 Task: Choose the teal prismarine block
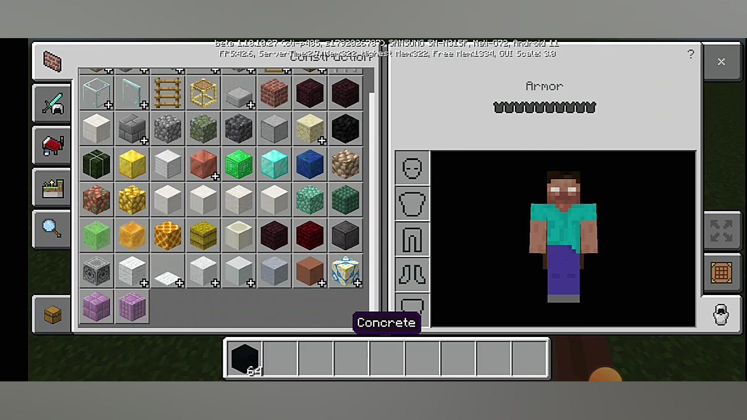310,200
